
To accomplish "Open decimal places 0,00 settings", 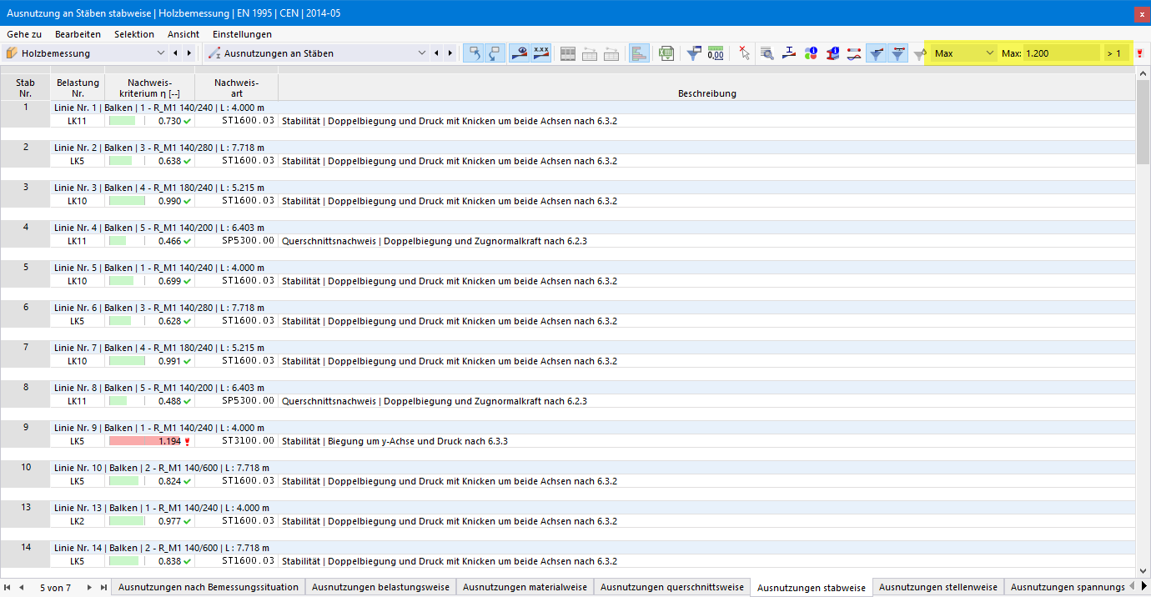I will coord(716,53).
